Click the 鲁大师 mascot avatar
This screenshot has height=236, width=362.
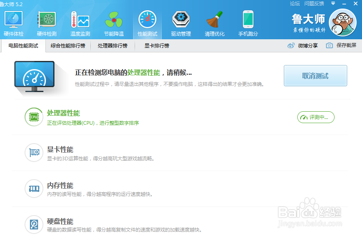pos(343,22)
